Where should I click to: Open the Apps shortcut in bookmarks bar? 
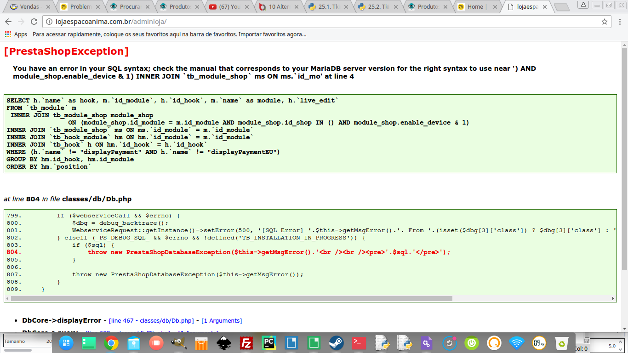tap(16, 34)
